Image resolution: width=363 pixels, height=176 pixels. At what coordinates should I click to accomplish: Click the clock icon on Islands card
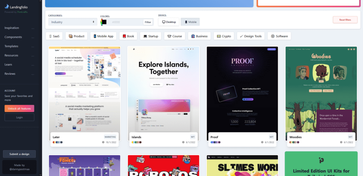(183, 142)
